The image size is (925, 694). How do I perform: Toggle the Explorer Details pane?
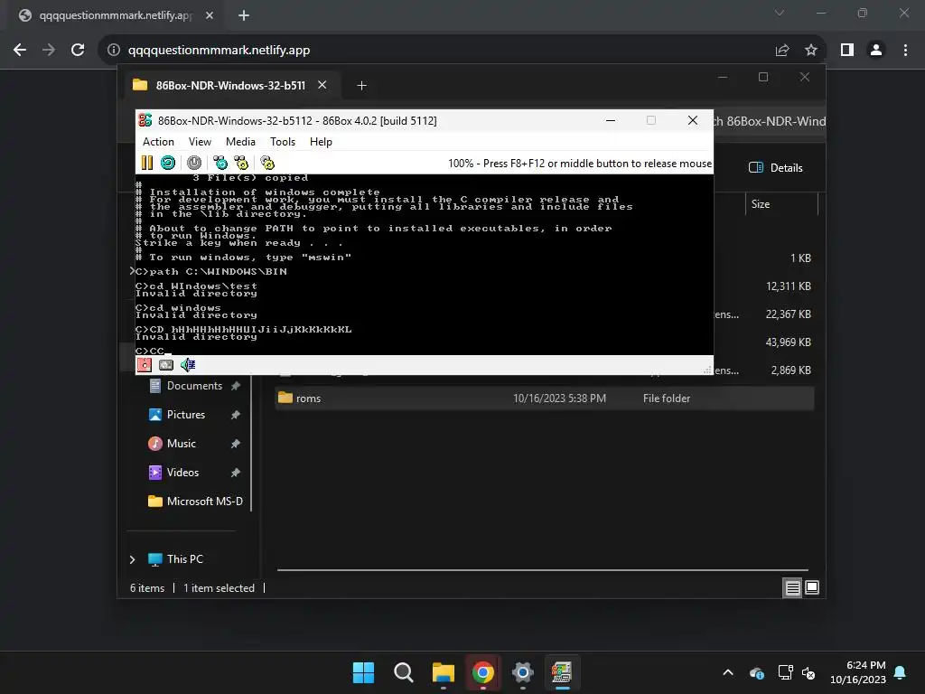(x=776, y=167)
